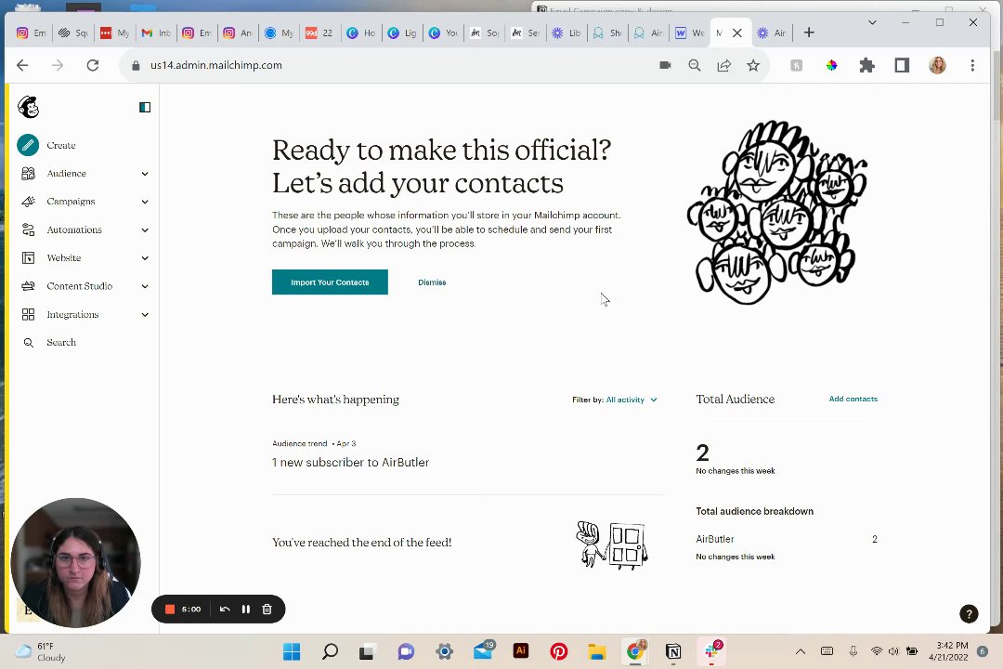Bookmark this page with the star
Screen dimensions: 1003x669
(753, 65)
